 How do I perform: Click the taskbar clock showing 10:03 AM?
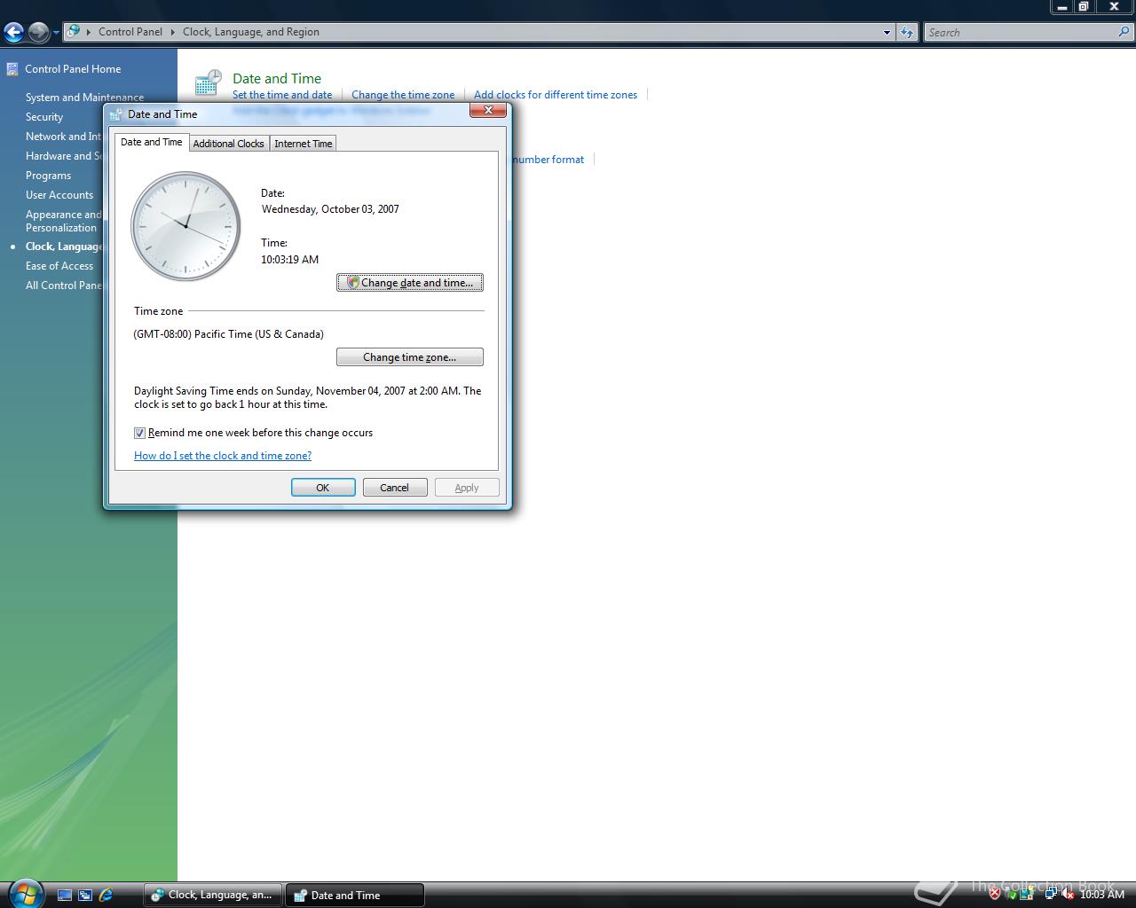point(1102,894)
